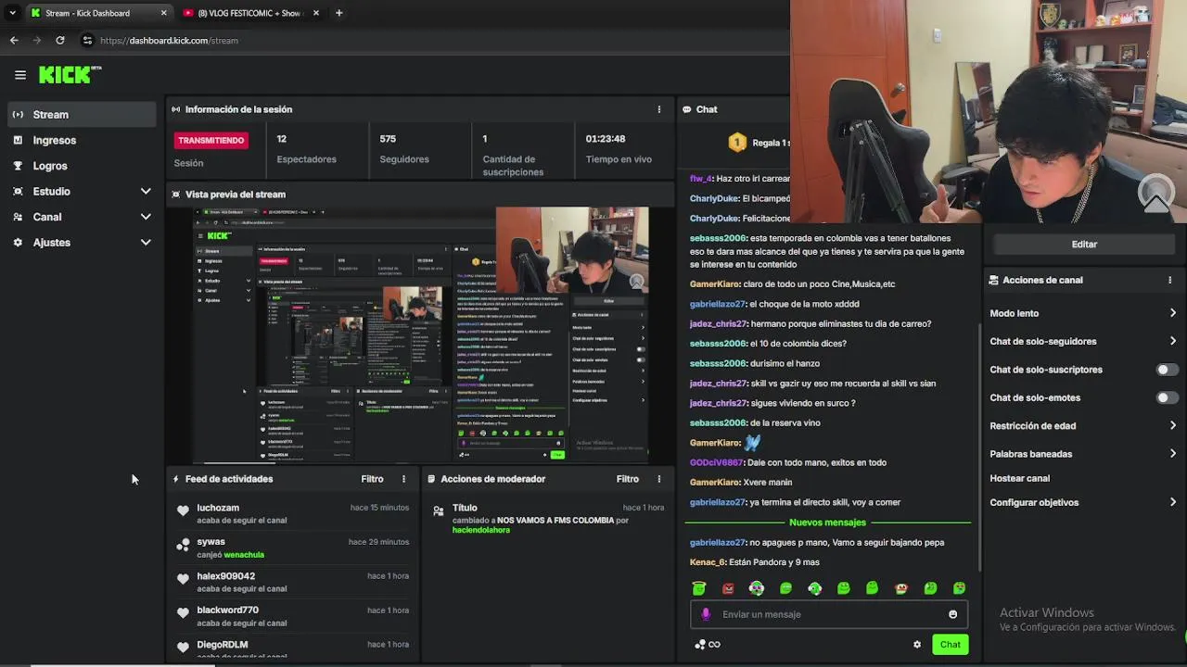This screenshot has height=667, width=1187.
Task: Click the Ingresos sidebar icon
Action: tap(18, 140)
